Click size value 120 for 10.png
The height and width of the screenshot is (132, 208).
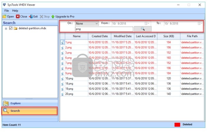(169, 78)
